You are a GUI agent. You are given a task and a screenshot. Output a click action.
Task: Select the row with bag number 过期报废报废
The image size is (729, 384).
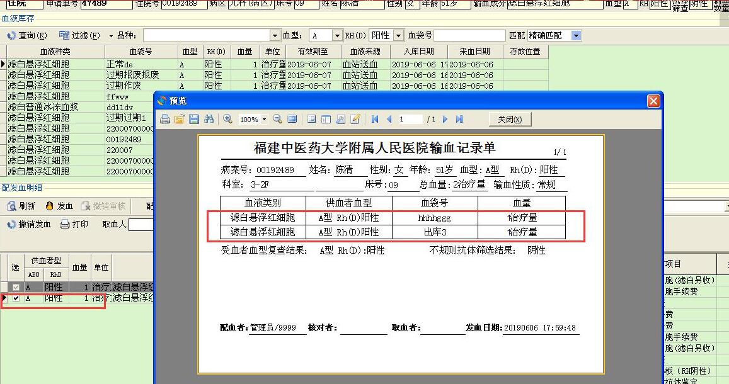278,75
